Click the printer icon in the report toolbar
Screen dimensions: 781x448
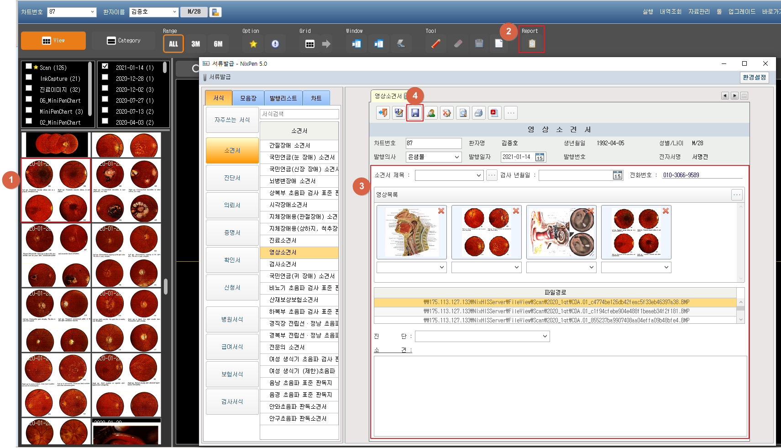point(478,113)
